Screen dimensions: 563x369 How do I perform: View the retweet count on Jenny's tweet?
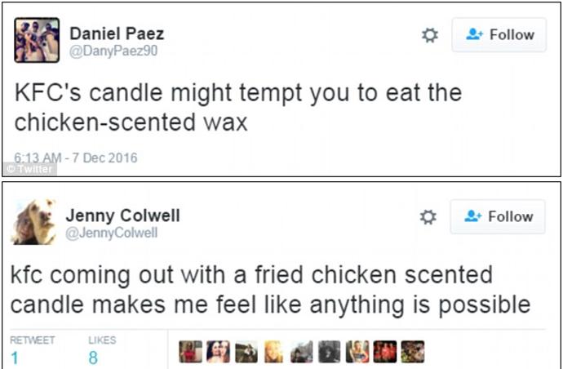click(x=15, y=358)
